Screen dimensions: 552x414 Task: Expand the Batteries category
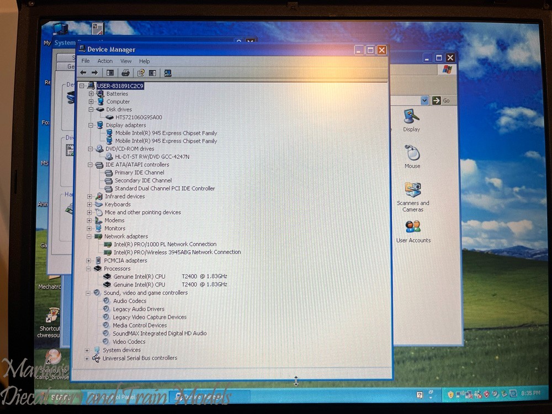(91, 94)
